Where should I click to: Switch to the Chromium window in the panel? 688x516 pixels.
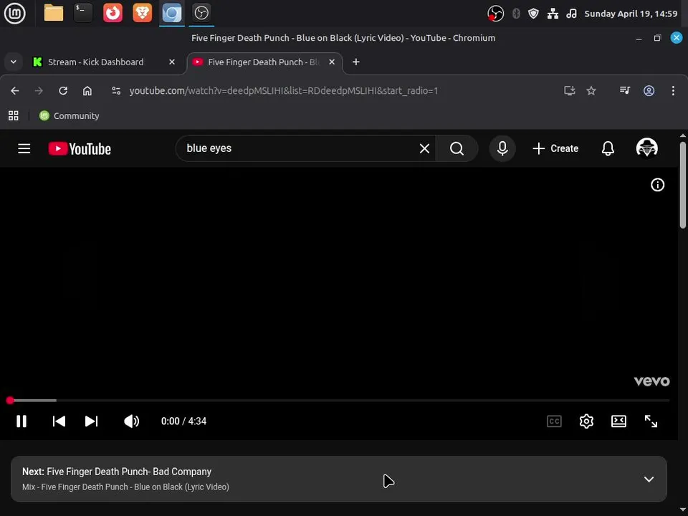[x=171, y=13]
